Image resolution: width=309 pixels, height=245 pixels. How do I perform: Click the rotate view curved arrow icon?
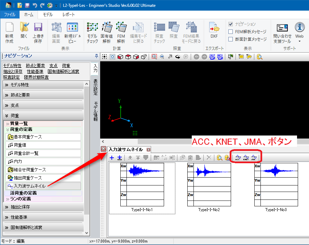(x=178, y=57)
